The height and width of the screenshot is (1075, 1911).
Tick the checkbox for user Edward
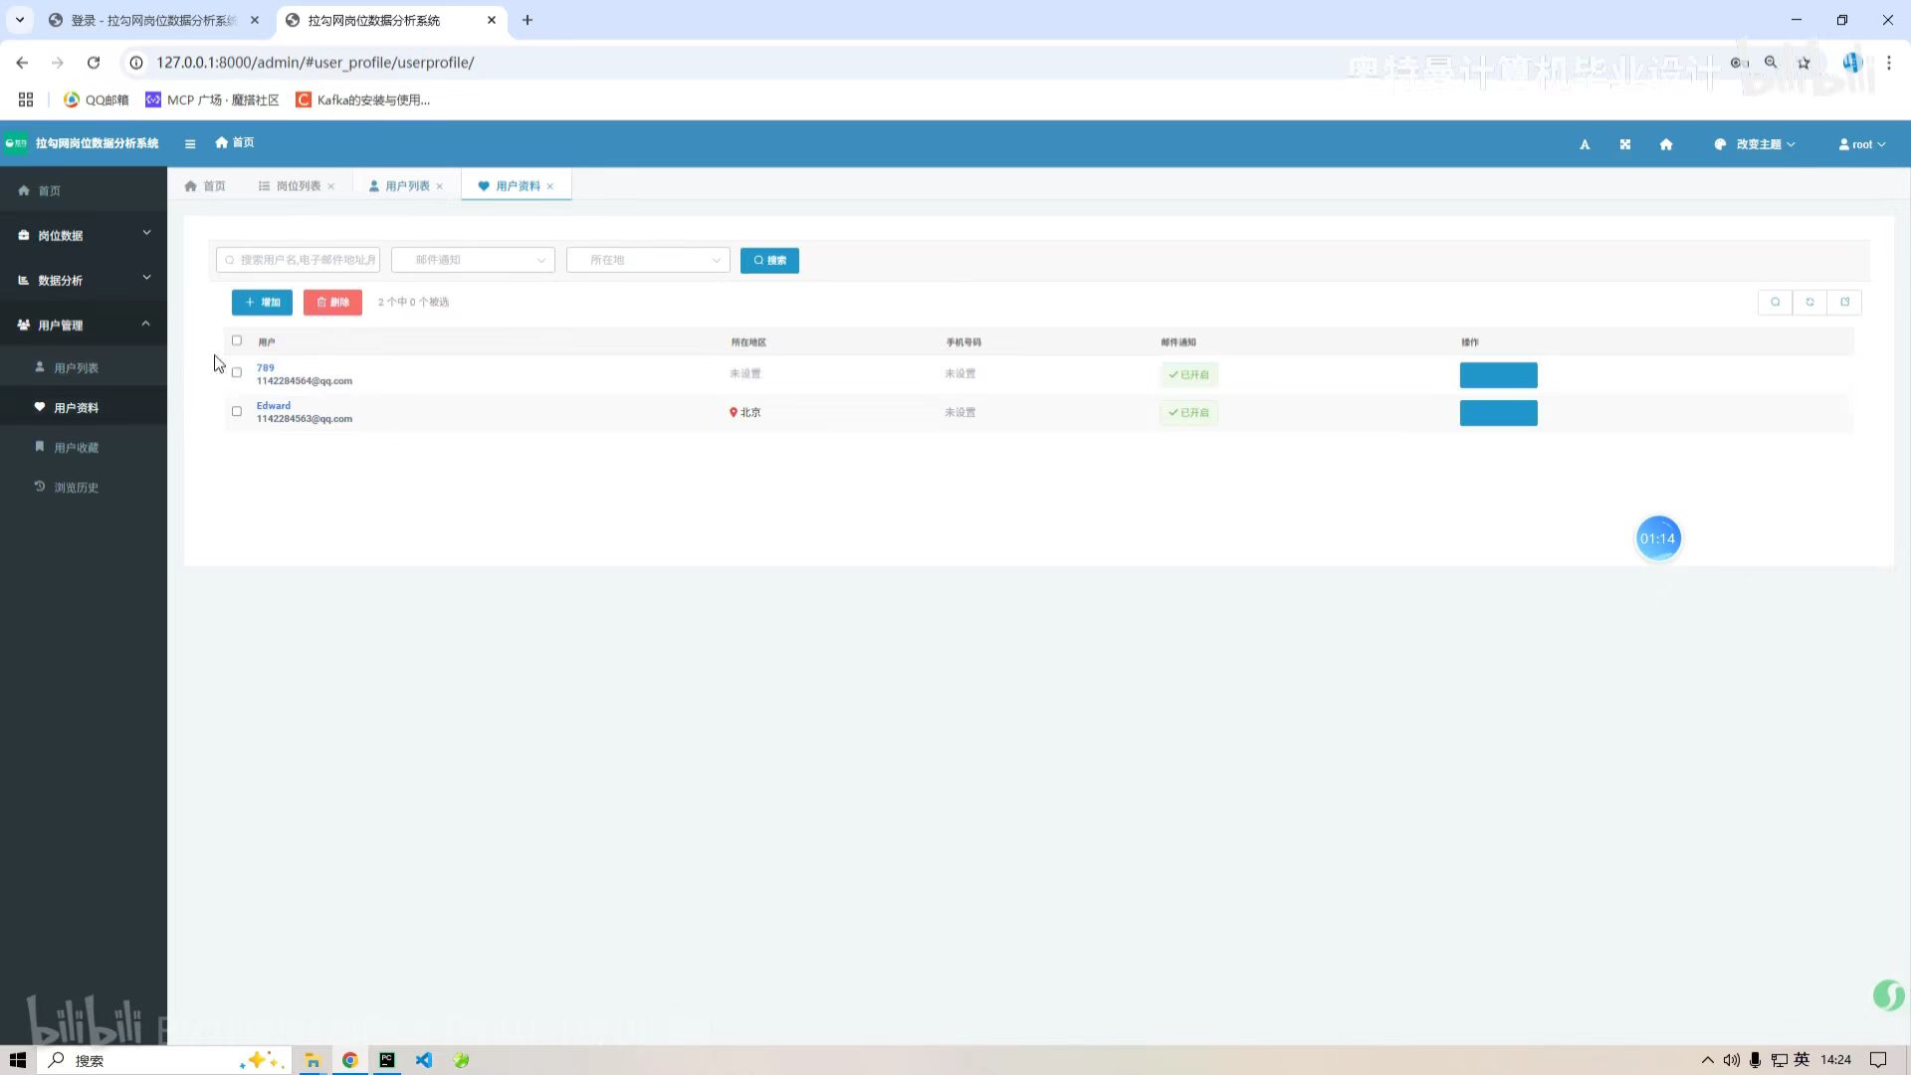[237, 411]
